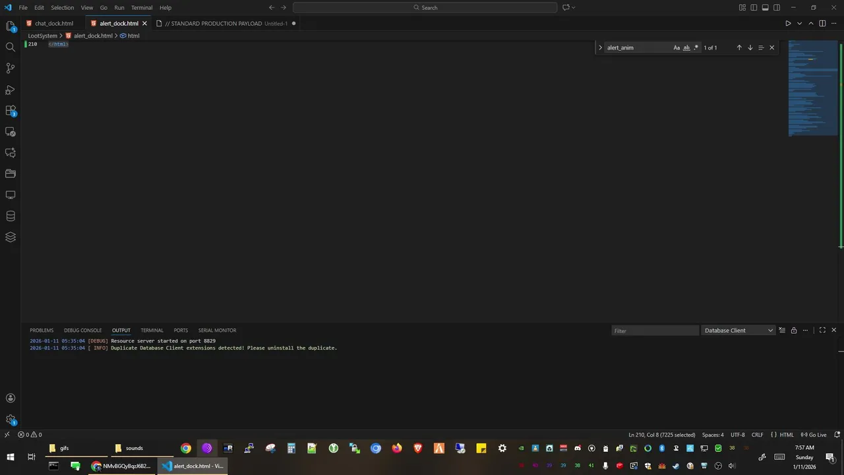The width and height of the screenshot is (844, 475).
Task: Open Edit menu
Action: (39, 8)
